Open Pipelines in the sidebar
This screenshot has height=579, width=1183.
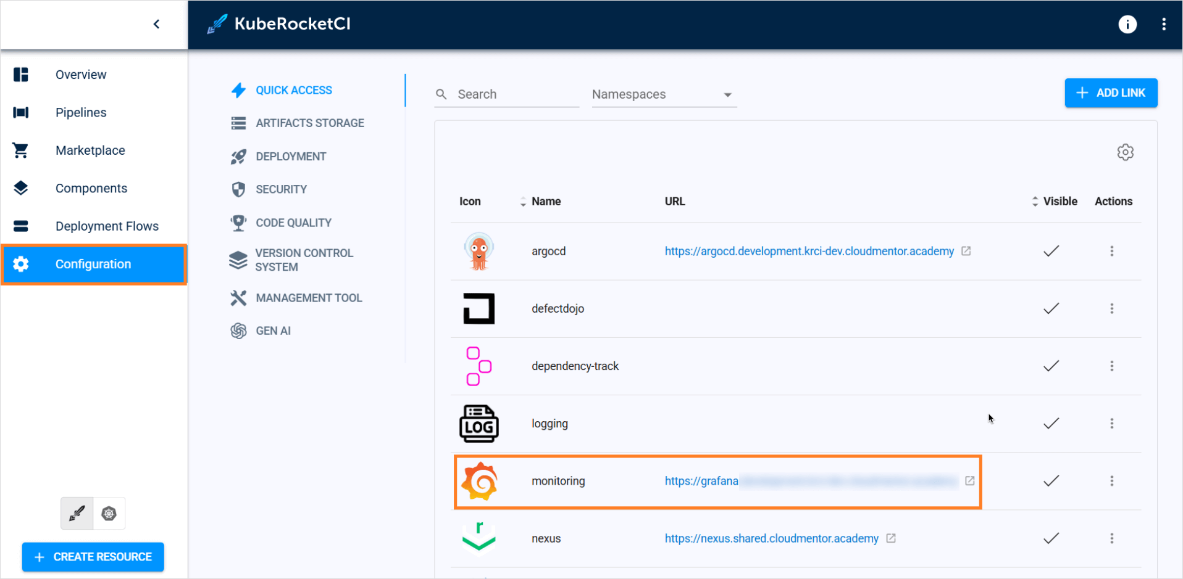pyautogui.click(x=81, y=112)
